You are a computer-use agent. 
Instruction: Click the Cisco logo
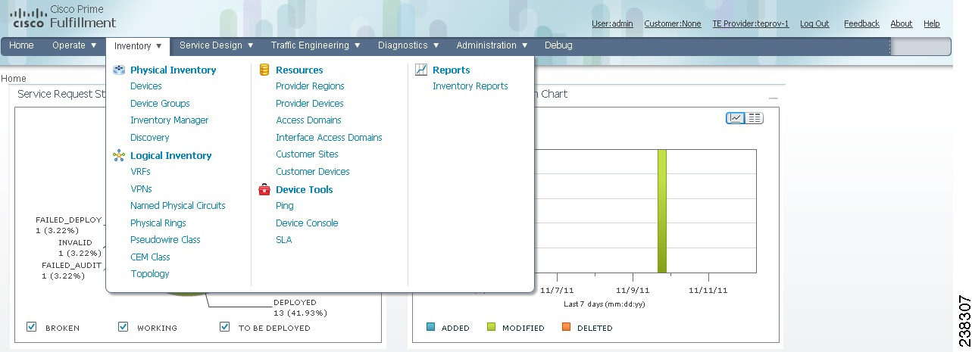[28, 17]
